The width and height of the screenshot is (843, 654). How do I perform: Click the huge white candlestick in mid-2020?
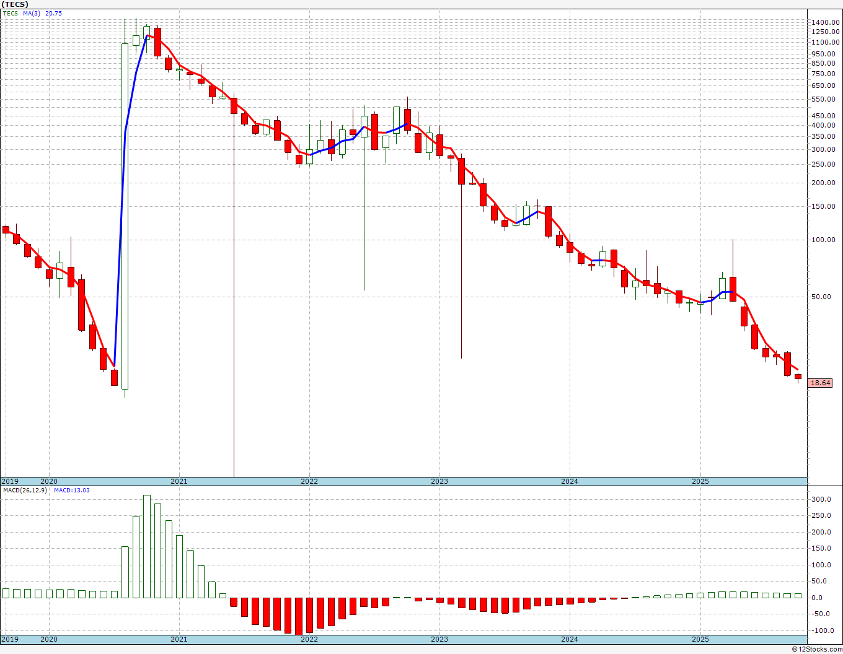pos(125,216)
